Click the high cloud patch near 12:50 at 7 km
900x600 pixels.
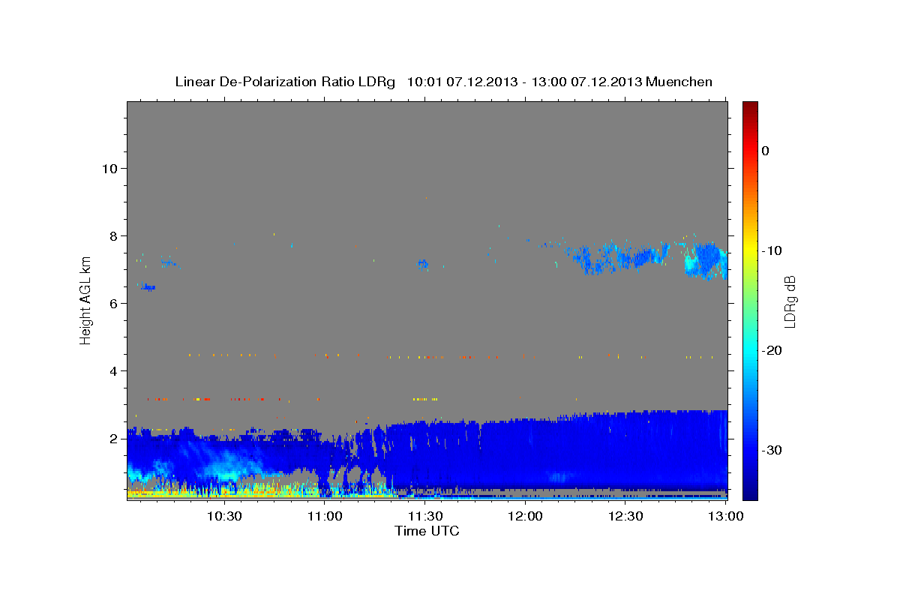click(705, 260)
